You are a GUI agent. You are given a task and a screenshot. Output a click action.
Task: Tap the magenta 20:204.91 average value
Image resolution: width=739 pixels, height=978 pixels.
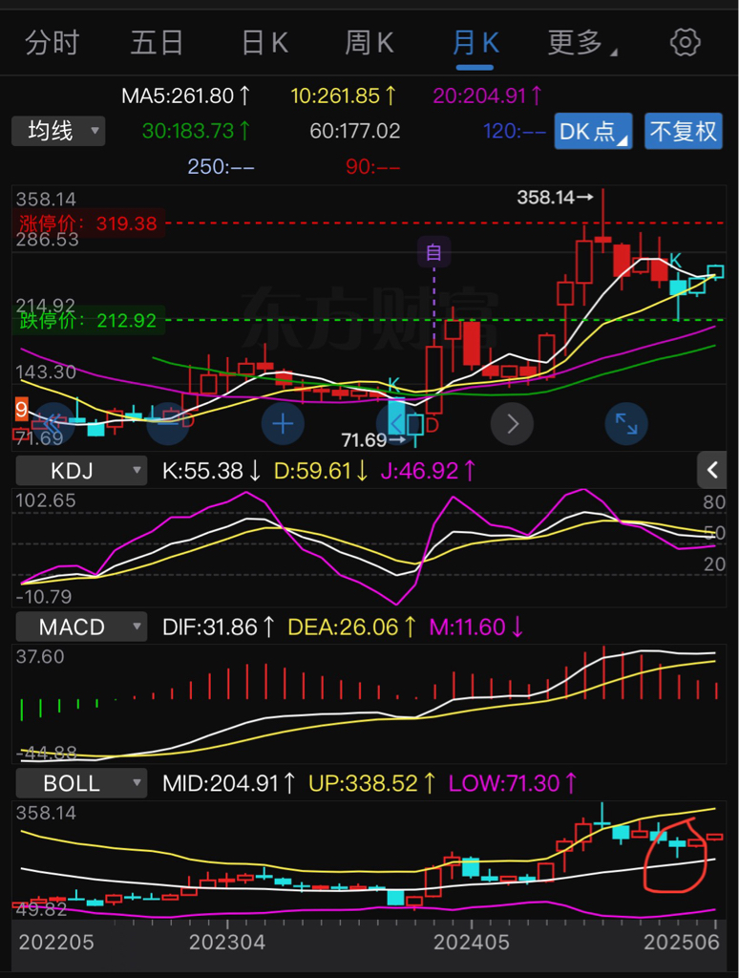[487, 96]
